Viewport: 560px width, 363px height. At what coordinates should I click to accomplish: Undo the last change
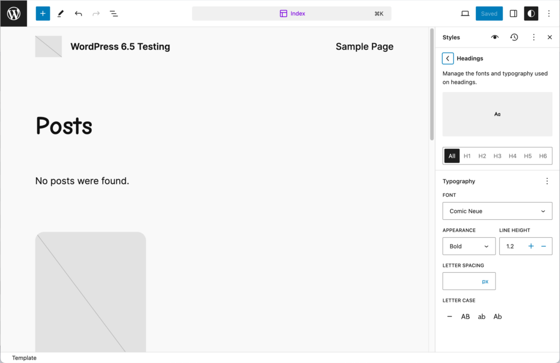click(78, 13)
